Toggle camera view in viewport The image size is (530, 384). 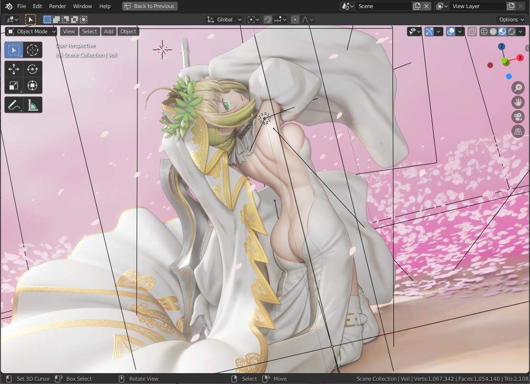pos(518,117)
